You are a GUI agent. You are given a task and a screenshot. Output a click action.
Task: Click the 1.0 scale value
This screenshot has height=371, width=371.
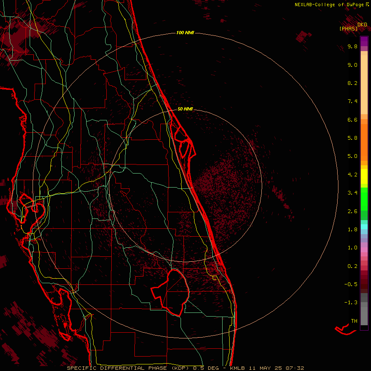(352, 248)
